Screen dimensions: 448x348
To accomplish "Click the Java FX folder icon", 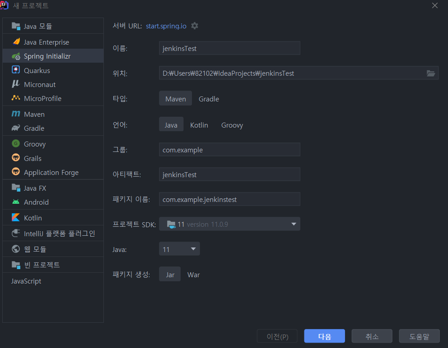I will [16, 188].
